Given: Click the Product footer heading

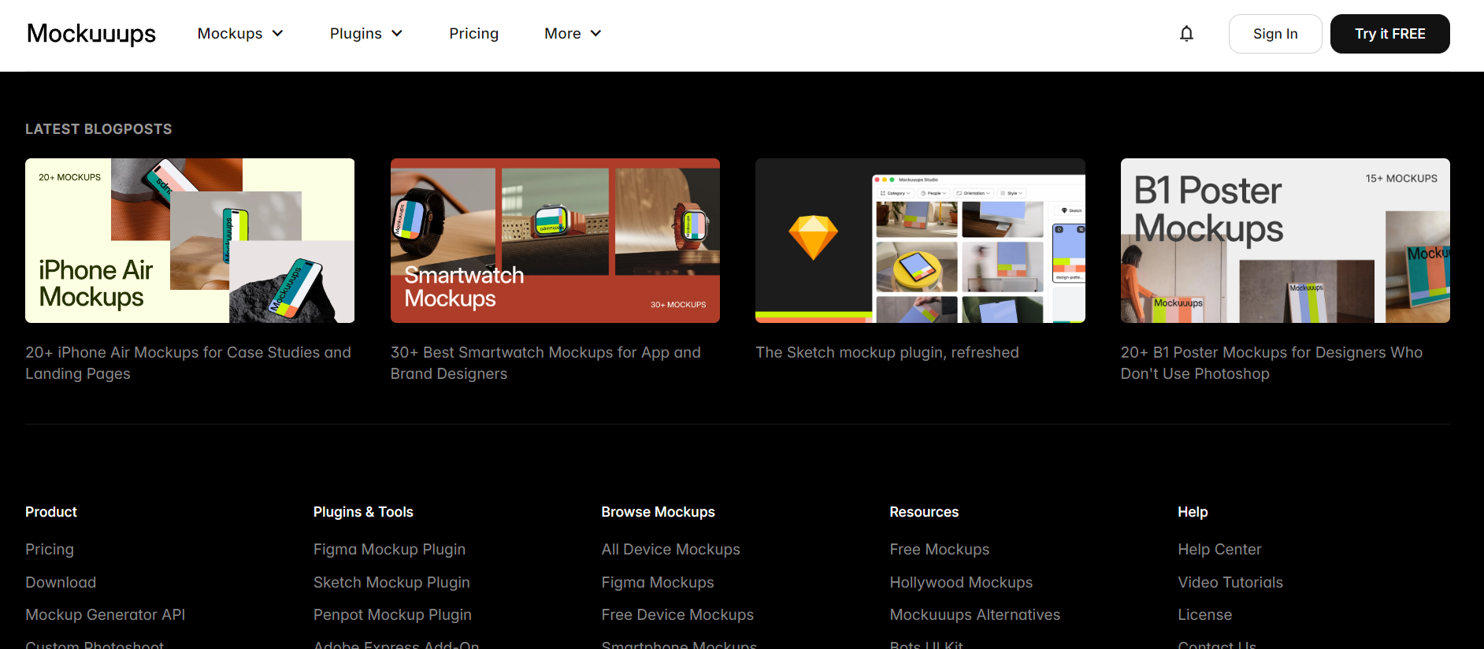Looking at the screenshot, I should click(x=51, y=512).
